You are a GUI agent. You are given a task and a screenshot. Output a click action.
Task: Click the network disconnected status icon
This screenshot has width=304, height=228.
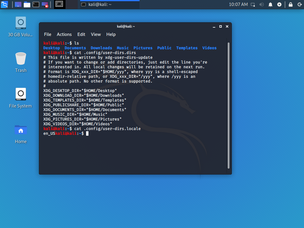253,4
